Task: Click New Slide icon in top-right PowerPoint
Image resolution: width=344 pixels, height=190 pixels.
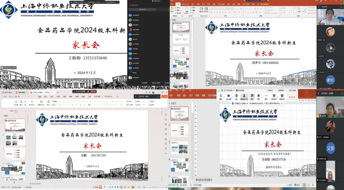Action: click(x=187, y=9)
